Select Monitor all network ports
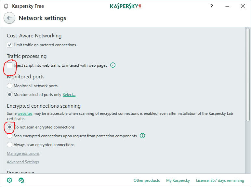251x187 pixels. click(10, 86)
